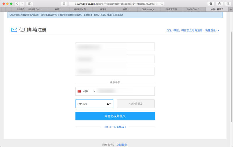The width and height of the screenshot is (233, 147).
Task: Go forward with Safari's forward arrow
Action: pyautogui.click(x=22, y=4)
